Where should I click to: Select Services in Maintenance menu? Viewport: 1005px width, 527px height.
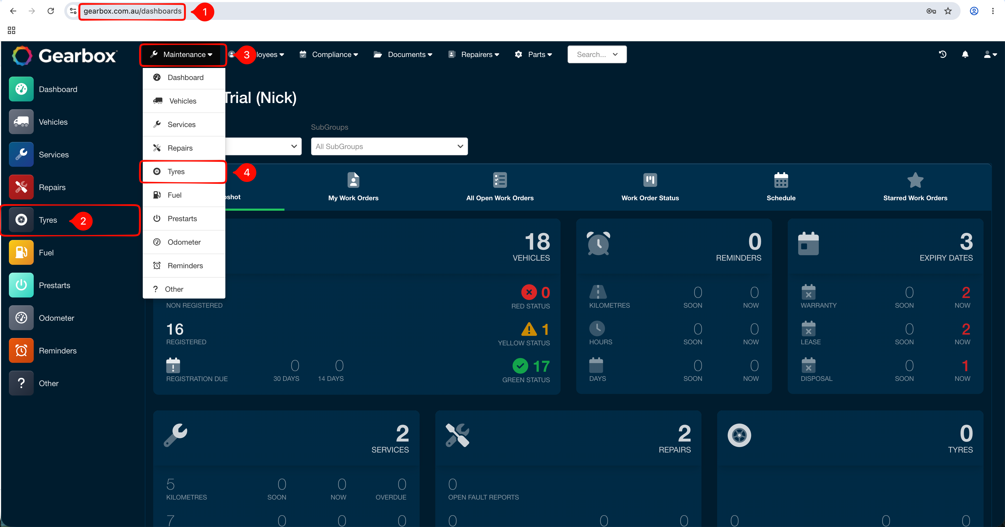(x=184, y=124)
